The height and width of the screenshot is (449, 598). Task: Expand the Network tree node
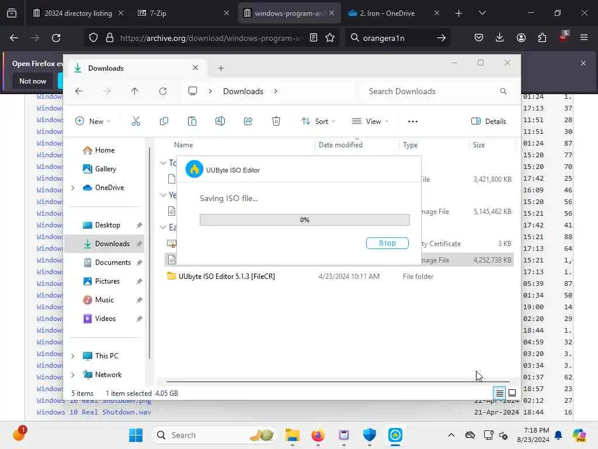click(73, 375)
